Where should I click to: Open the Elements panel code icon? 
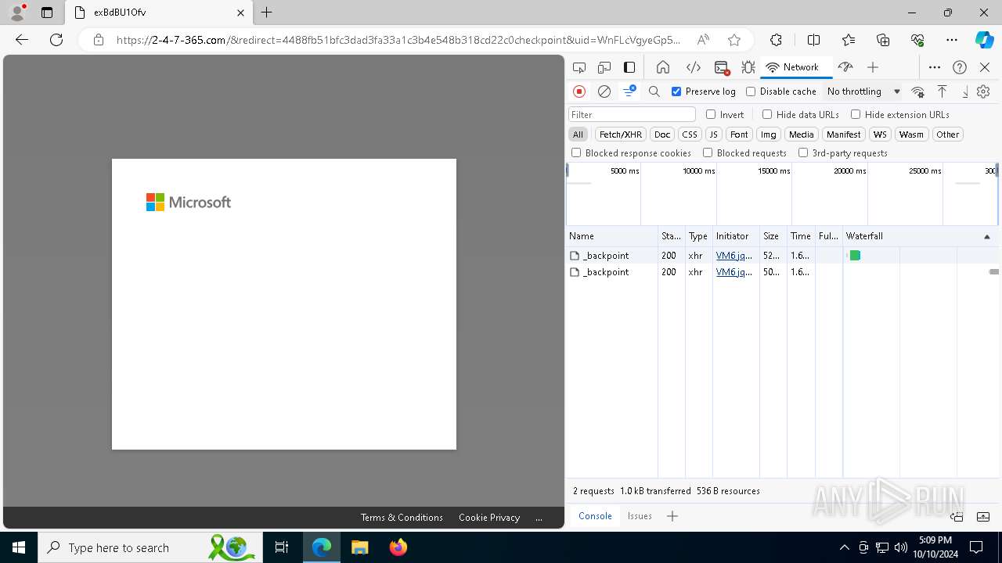693,67
